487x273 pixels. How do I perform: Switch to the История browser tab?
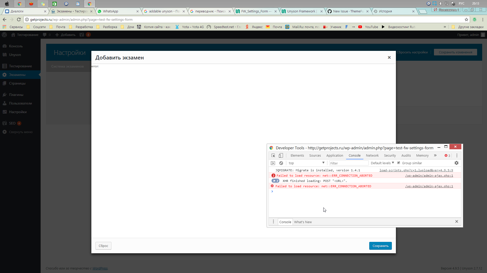point(394,11)
